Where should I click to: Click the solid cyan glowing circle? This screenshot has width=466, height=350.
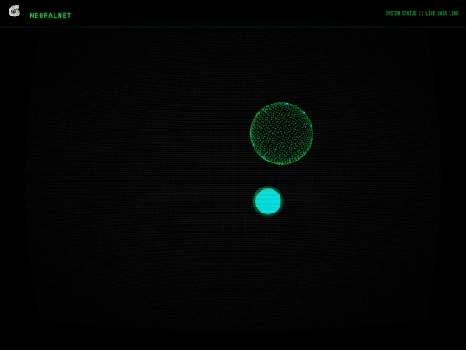[268, 201]
